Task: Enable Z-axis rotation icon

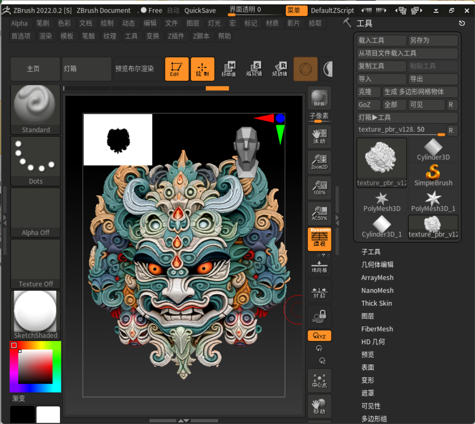Action: tap(322, 360)
